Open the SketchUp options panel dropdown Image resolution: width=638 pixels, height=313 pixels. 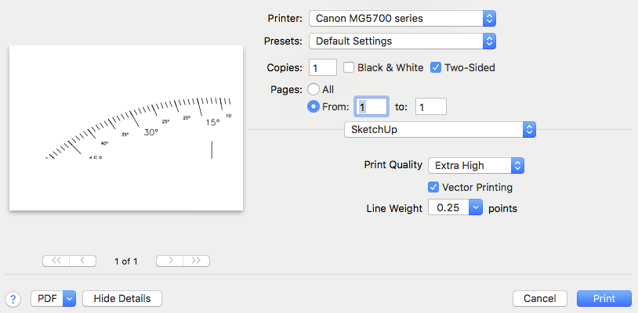tap(440, 129)
